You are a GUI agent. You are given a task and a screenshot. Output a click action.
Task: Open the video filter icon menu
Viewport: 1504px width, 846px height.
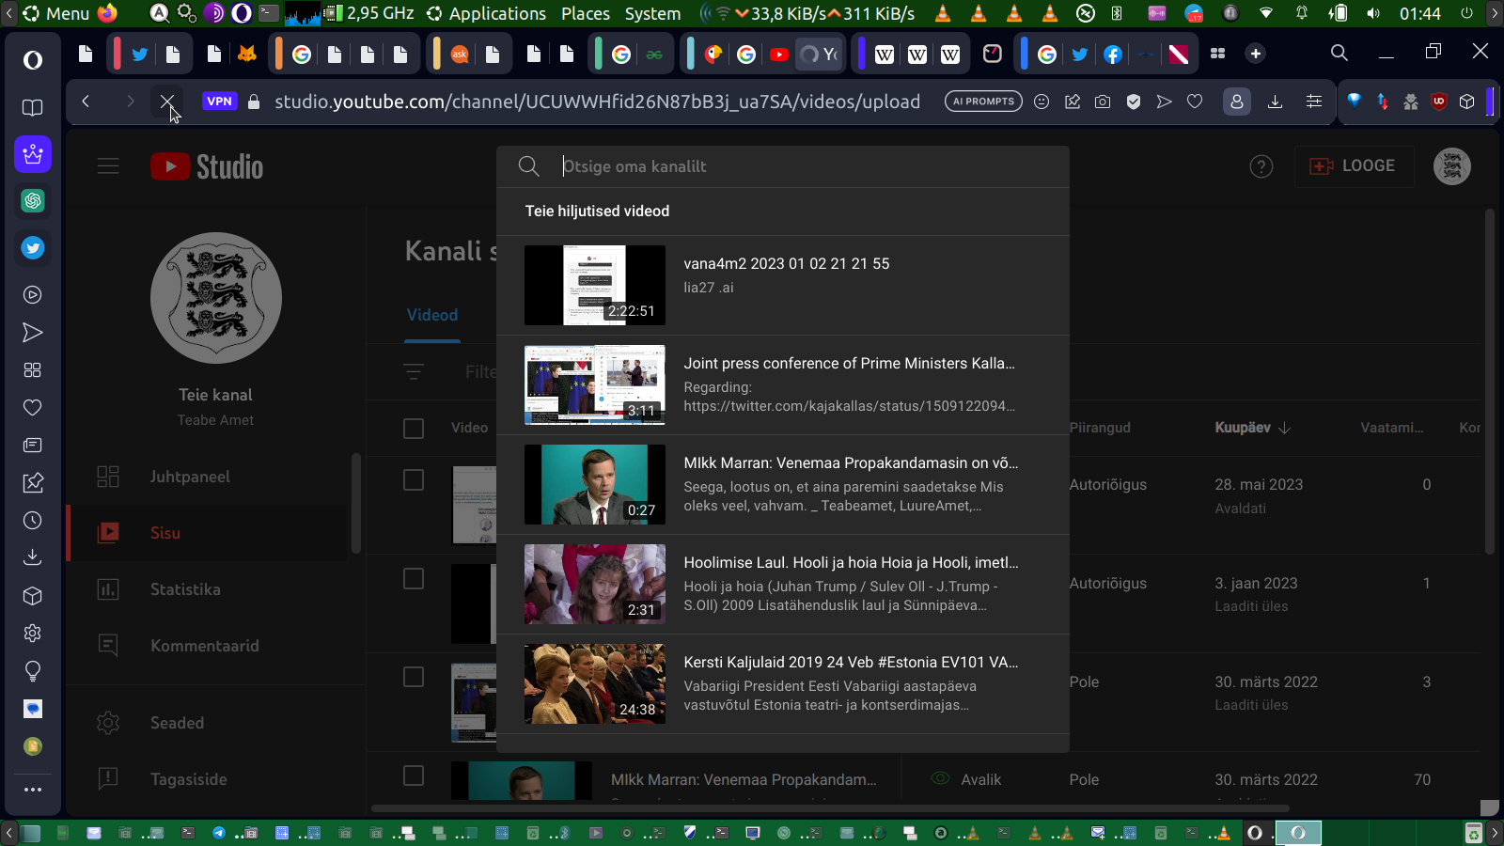click(x=414, y=371)
